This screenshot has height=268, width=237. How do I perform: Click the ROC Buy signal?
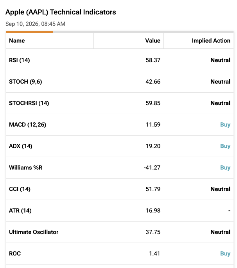(225, 254)
